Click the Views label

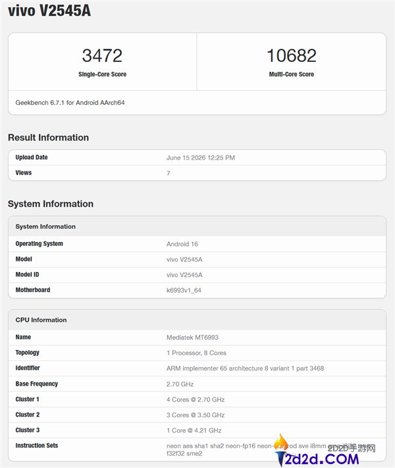pyautogui.click(x=24, y=173)
